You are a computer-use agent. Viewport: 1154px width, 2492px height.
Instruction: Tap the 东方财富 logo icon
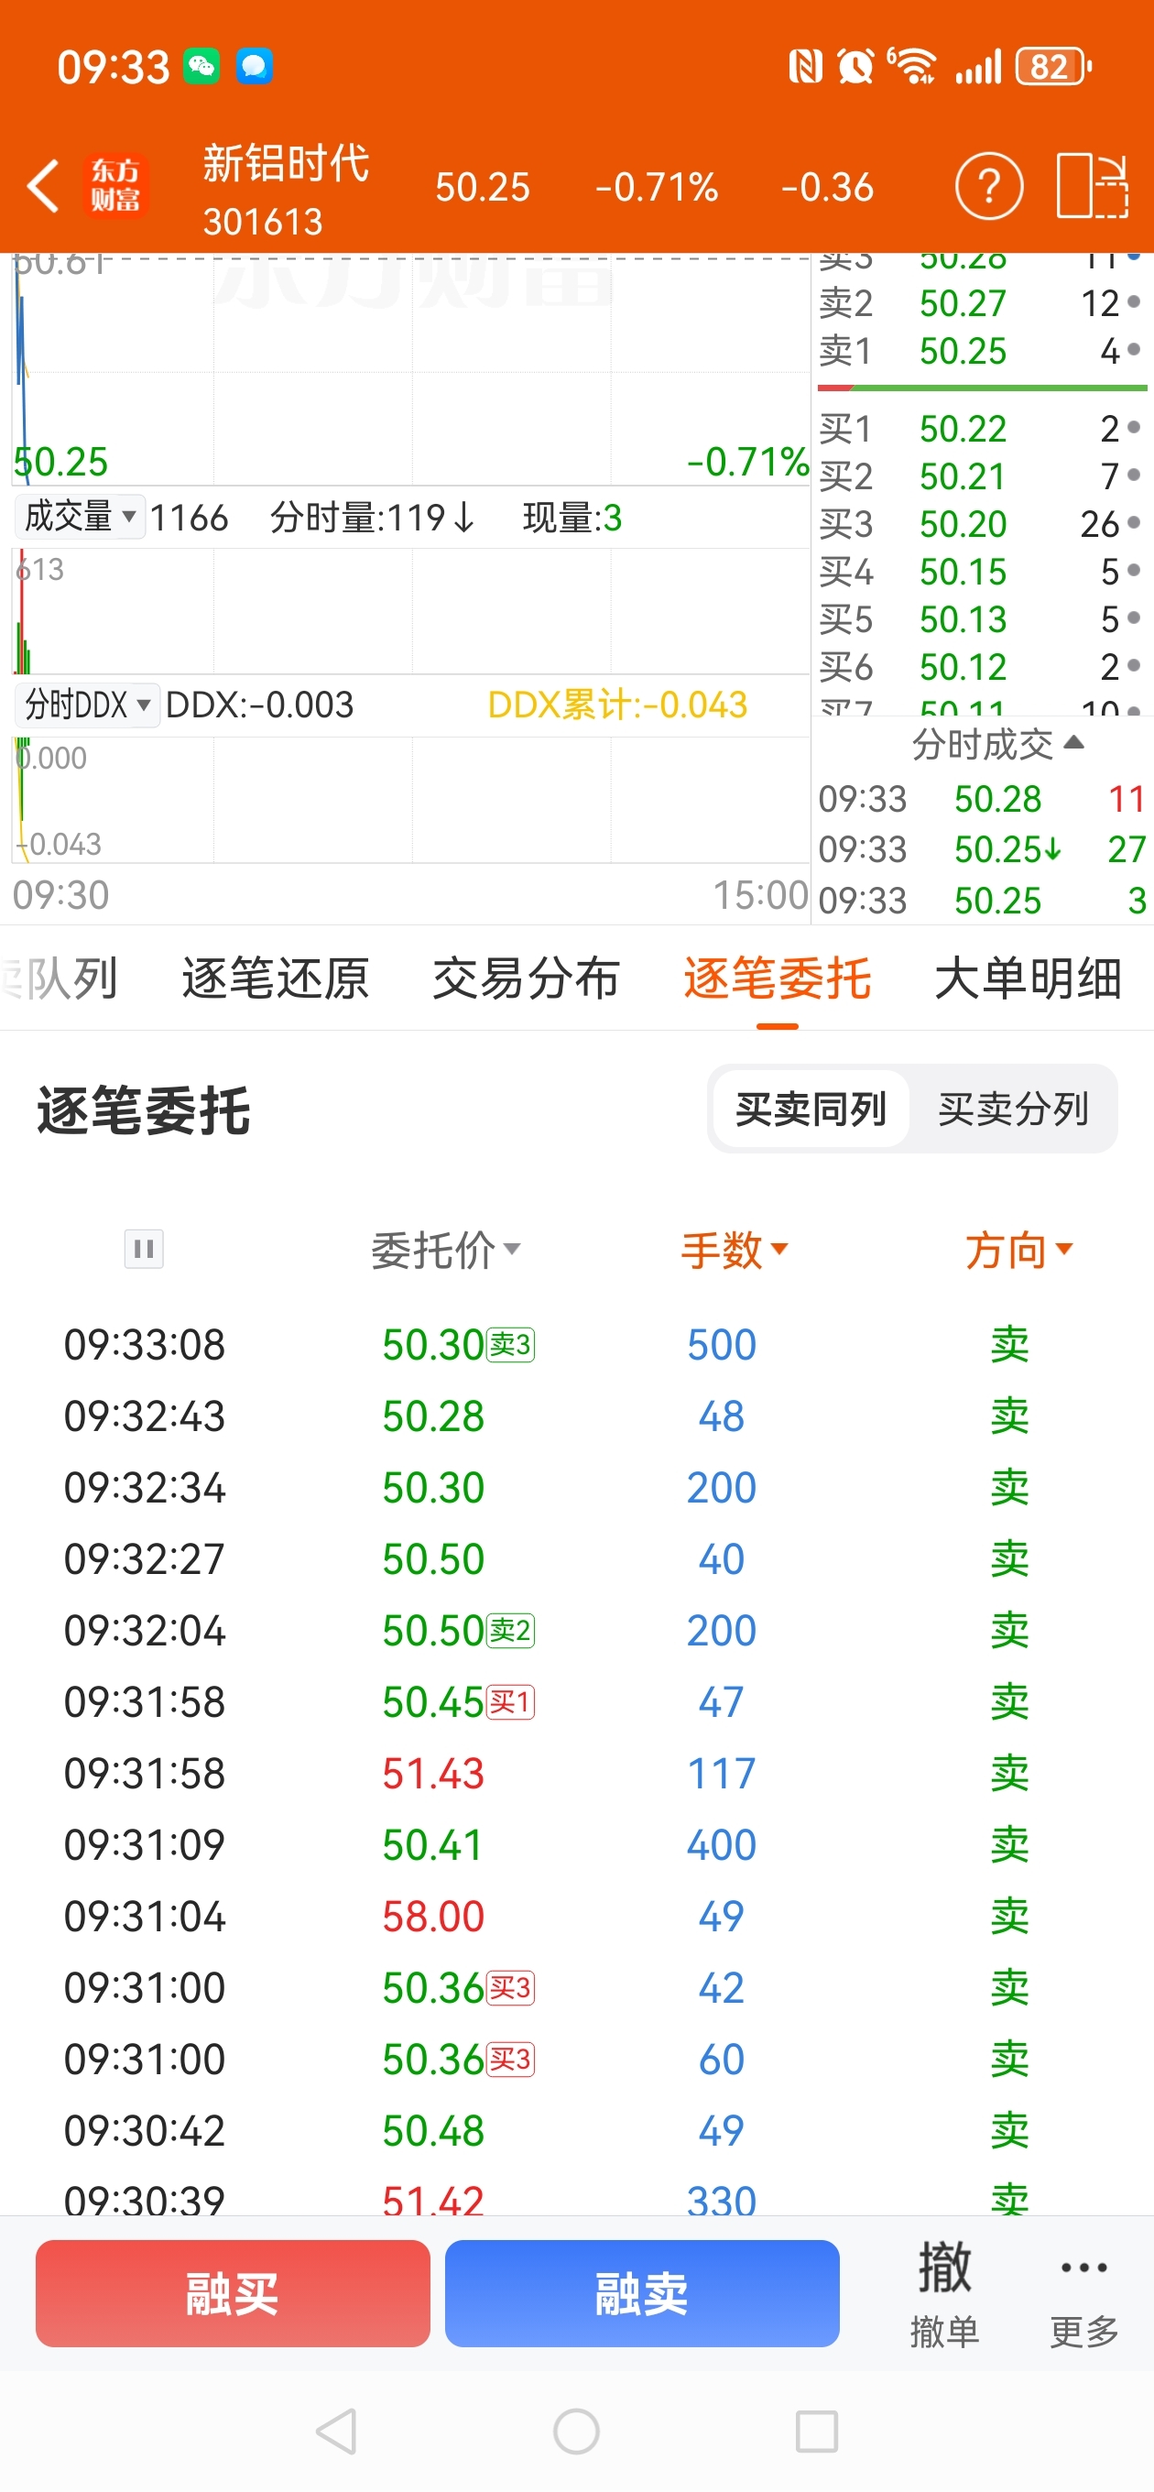pos(116,186)
